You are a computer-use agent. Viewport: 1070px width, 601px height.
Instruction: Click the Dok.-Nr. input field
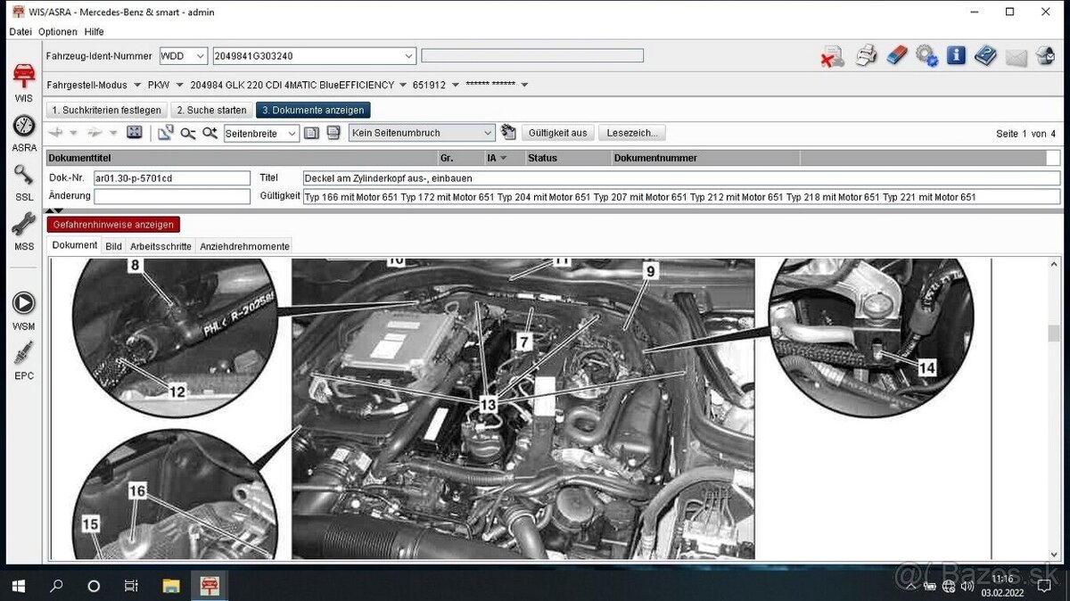click(x=171, y=178)
